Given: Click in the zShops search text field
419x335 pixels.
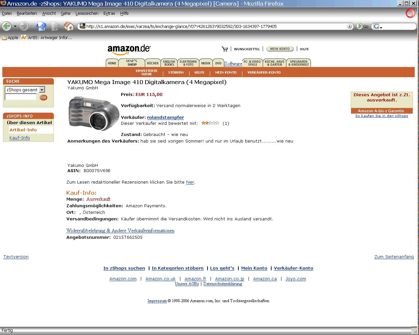Looking at the screenshot, I should pos(21,97).
